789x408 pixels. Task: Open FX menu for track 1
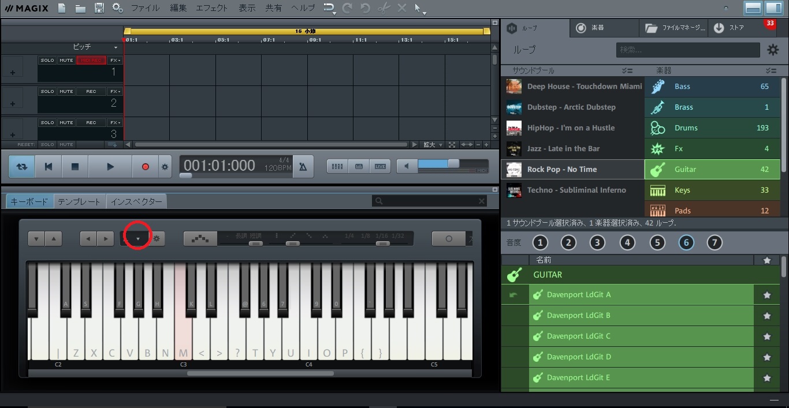coord(115,61)
